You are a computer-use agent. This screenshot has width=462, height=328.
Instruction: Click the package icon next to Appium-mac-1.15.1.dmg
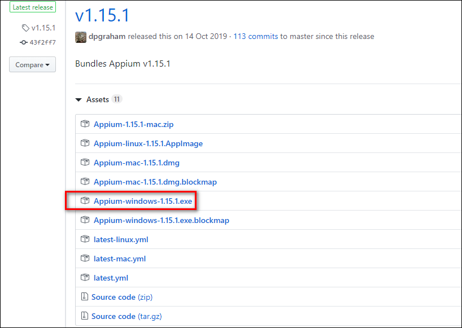click(x=85, y=162)
